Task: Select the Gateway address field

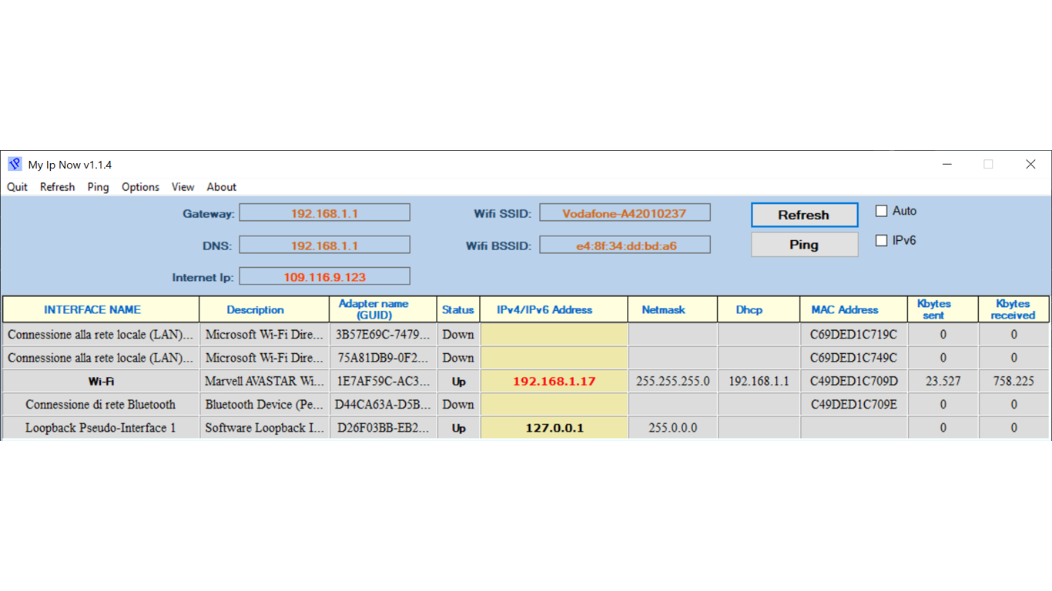Action: 324,213
